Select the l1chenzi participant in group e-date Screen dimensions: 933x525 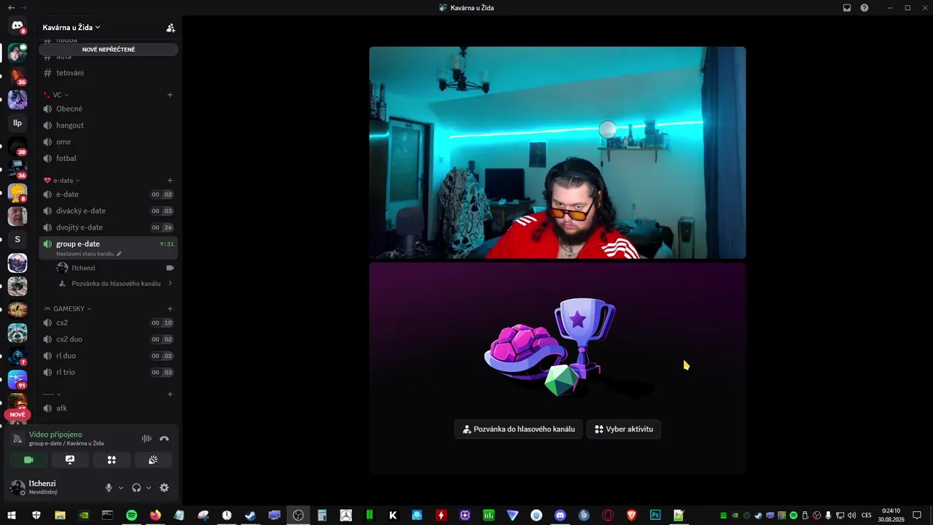click(x=117, y=268)
